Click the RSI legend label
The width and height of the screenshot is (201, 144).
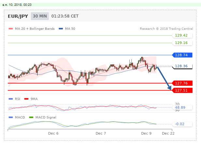tap(18, 99)
